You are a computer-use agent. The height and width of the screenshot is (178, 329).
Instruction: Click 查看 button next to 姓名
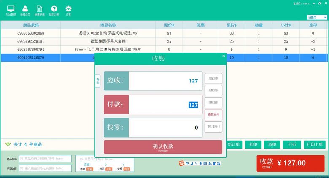click(89, 169)
